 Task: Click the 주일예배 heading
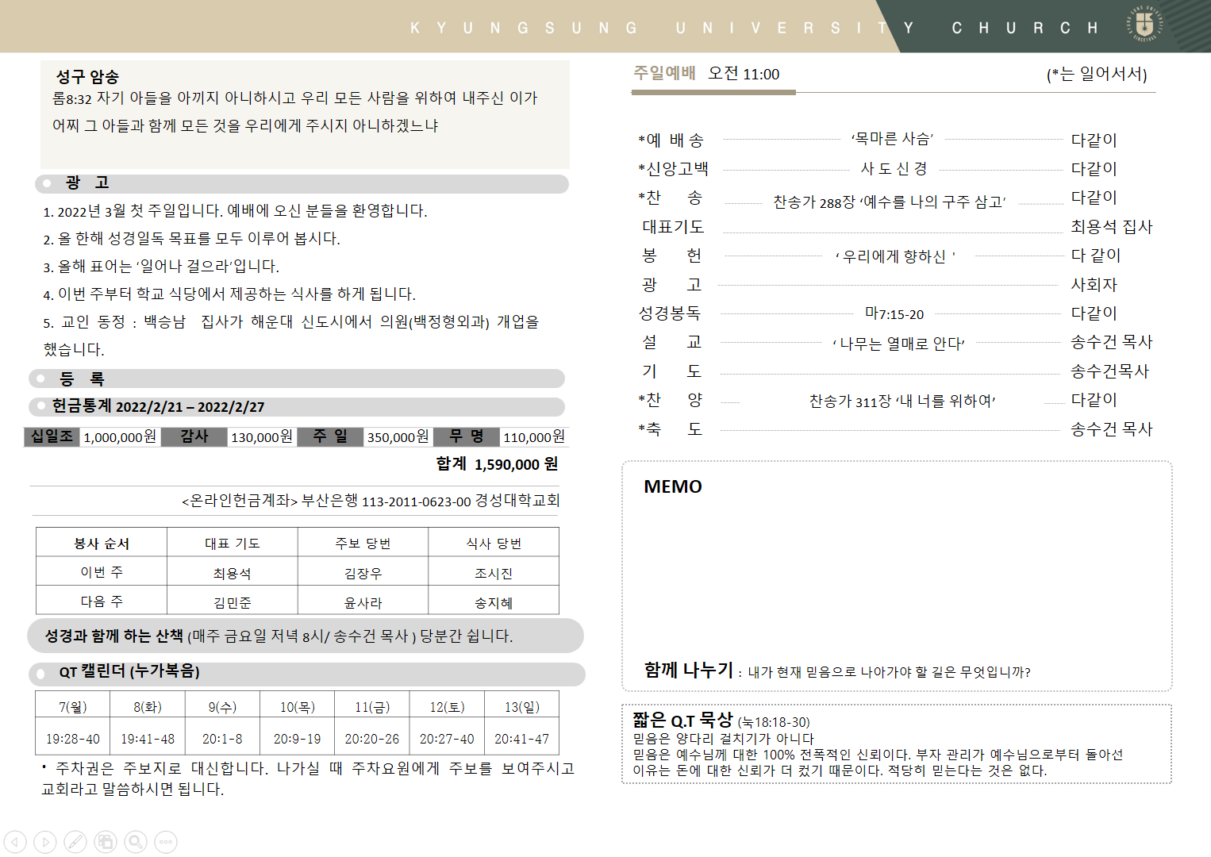click(x=664, y=73)
